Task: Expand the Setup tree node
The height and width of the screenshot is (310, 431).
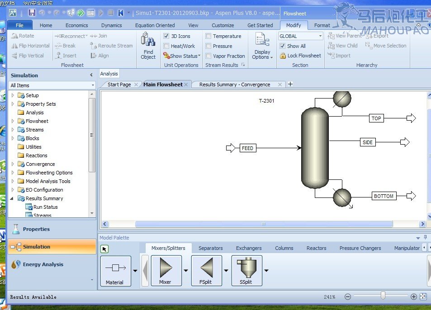Action: (x=13, y=95)
